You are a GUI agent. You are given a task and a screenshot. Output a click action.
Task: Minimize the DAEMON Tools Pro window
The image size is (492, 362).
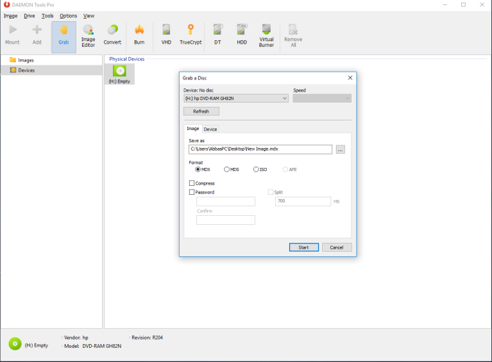click(x=445, y=4)
